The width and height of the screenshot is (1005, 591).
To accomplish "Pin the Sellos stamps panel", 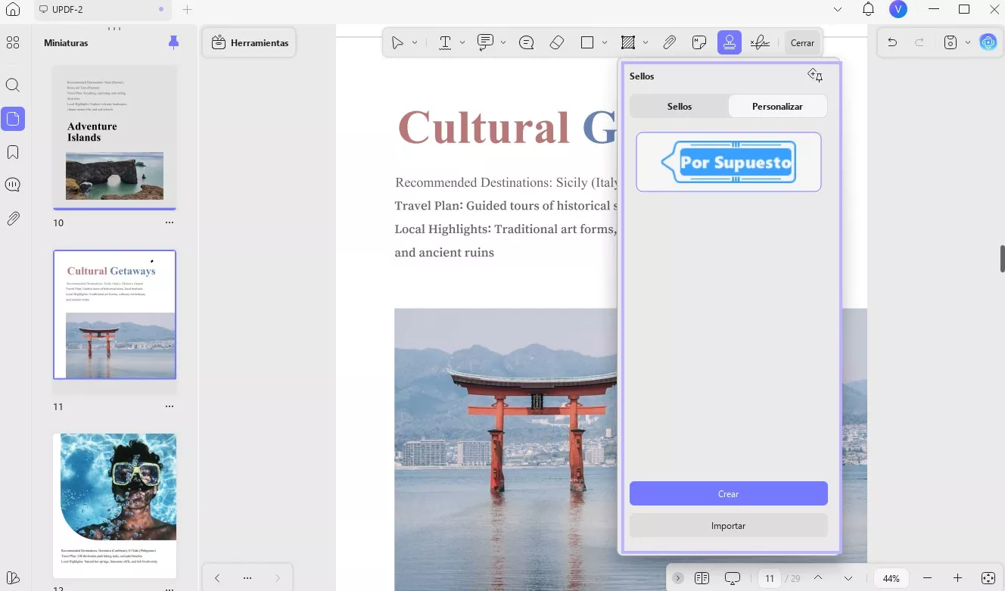I will click(815, 75).
